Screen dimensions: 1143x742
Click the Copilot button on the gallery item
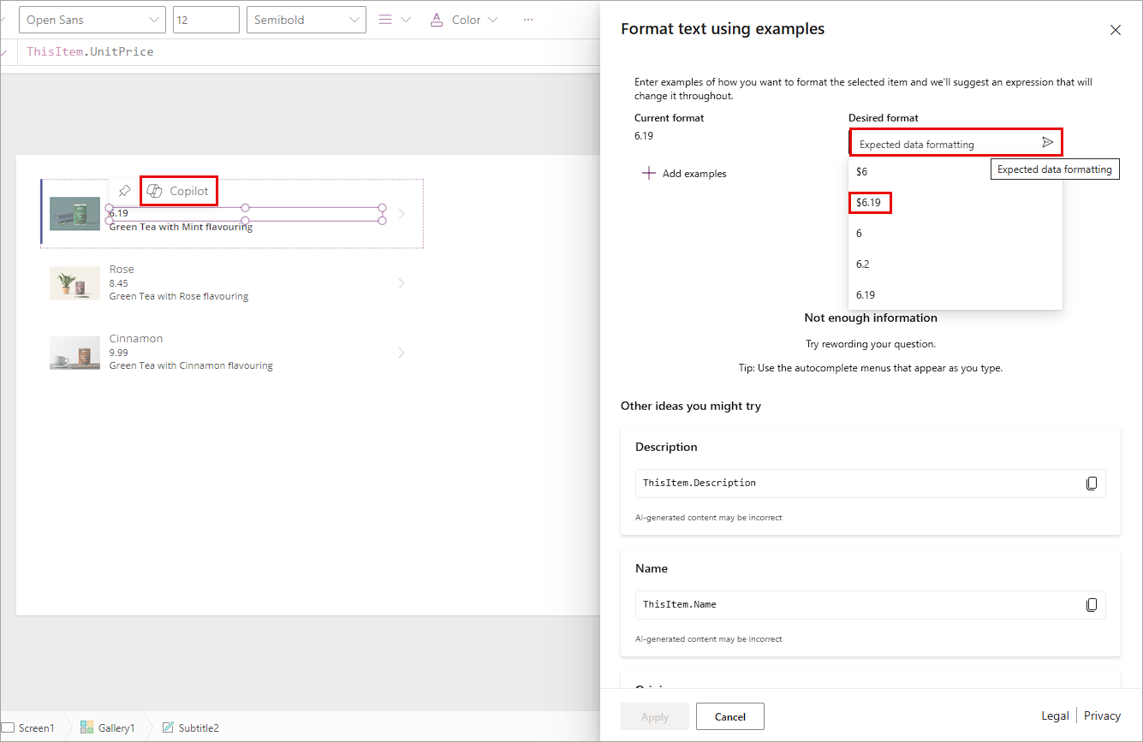point(178,191)
